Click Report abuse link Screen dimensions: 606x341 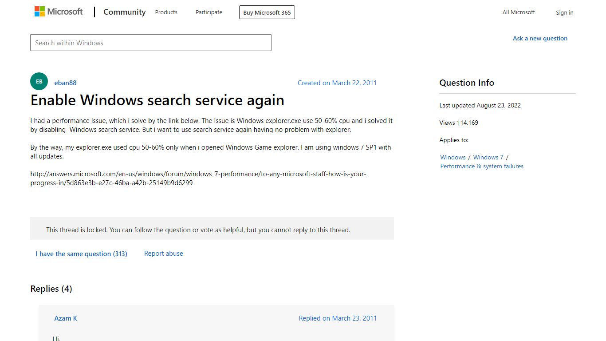coord(164,254)
